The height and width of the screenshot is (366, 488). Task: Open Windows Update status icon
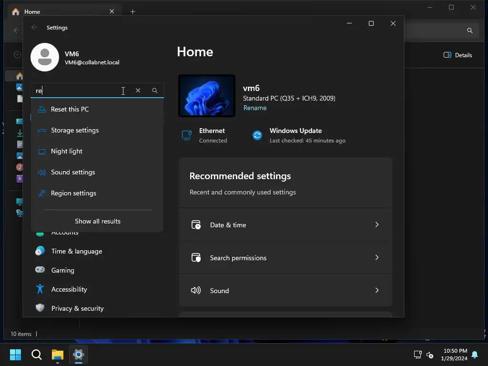[x=257, y=135]
